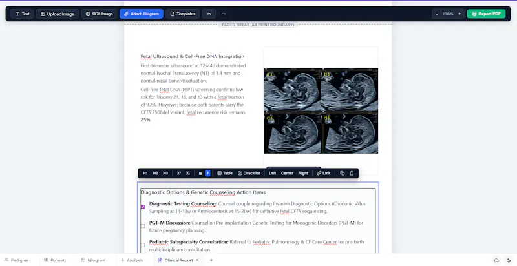
Task: Insert a Link
Action: click(x=324, y=173)
